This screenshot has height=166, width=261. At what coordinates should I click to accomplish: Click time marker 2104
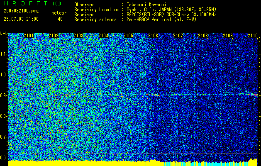pyautogui.click(x=103, y=36)
